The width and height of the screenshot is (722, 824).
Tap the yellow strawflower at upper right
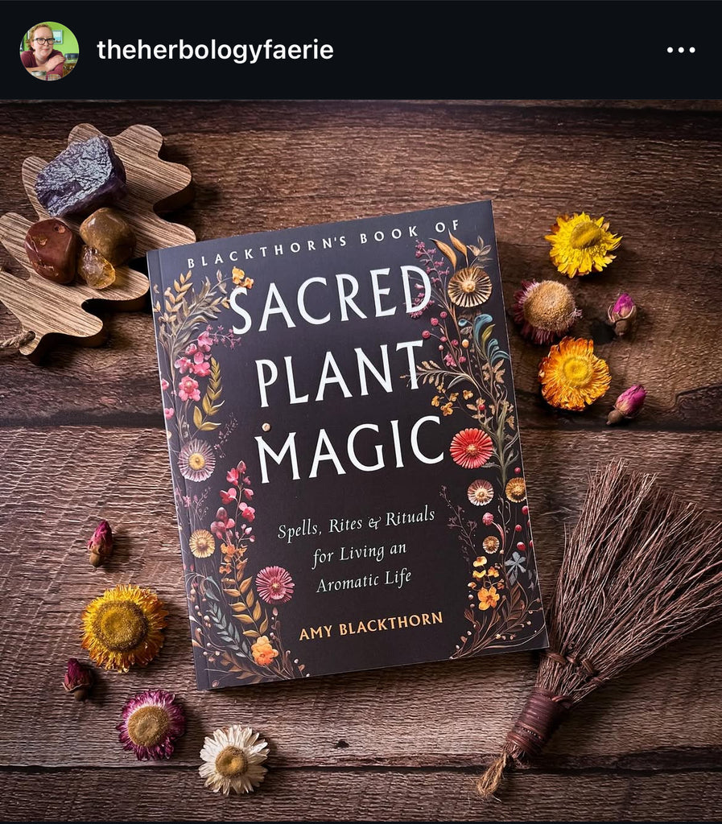[583, 244]
